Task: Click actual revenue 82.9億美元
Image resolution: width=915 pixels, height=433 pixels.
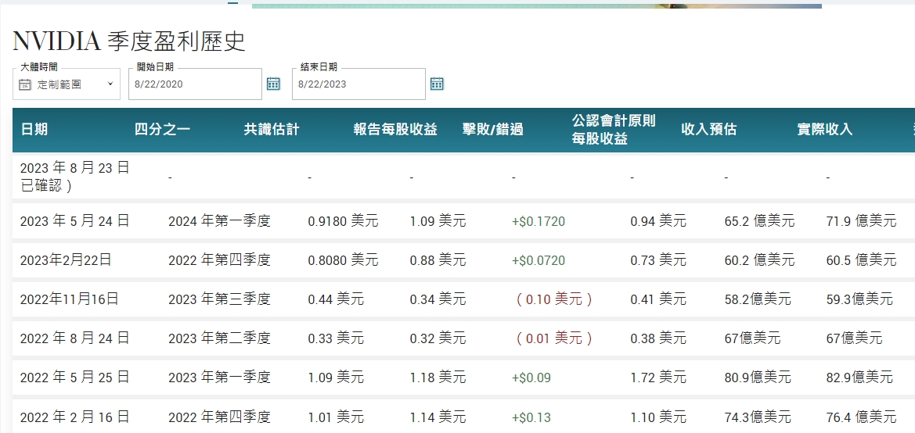Action: [x=859, y=378]
